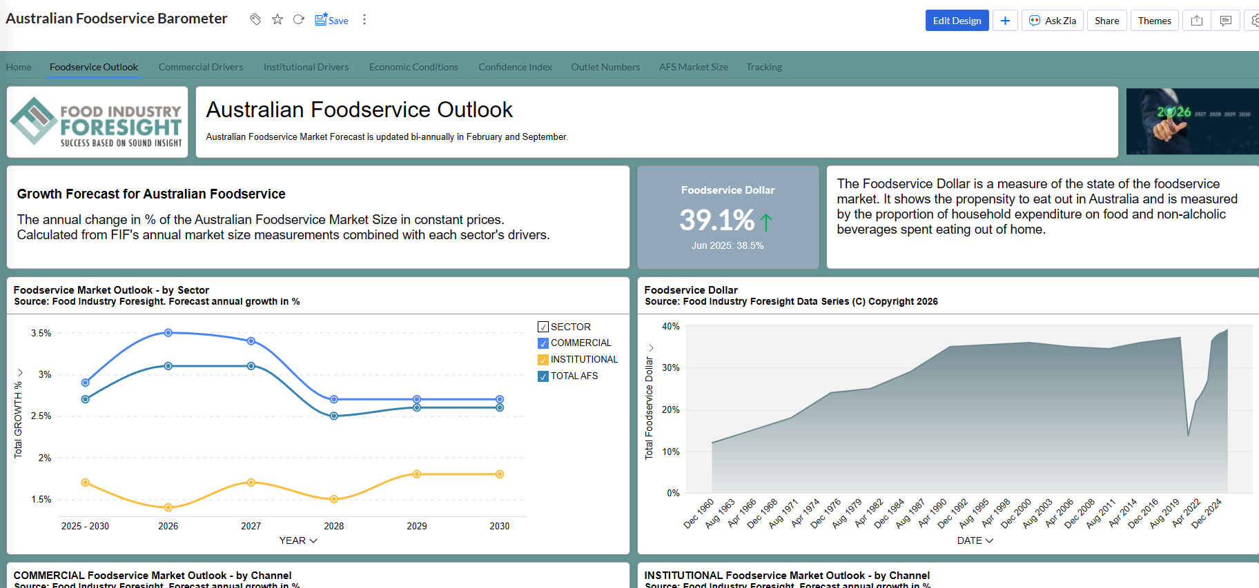The width and height of the screenshot is (1259, 588).
Task: Click the refresh icon in the title bar
Action: pos(299,19)
